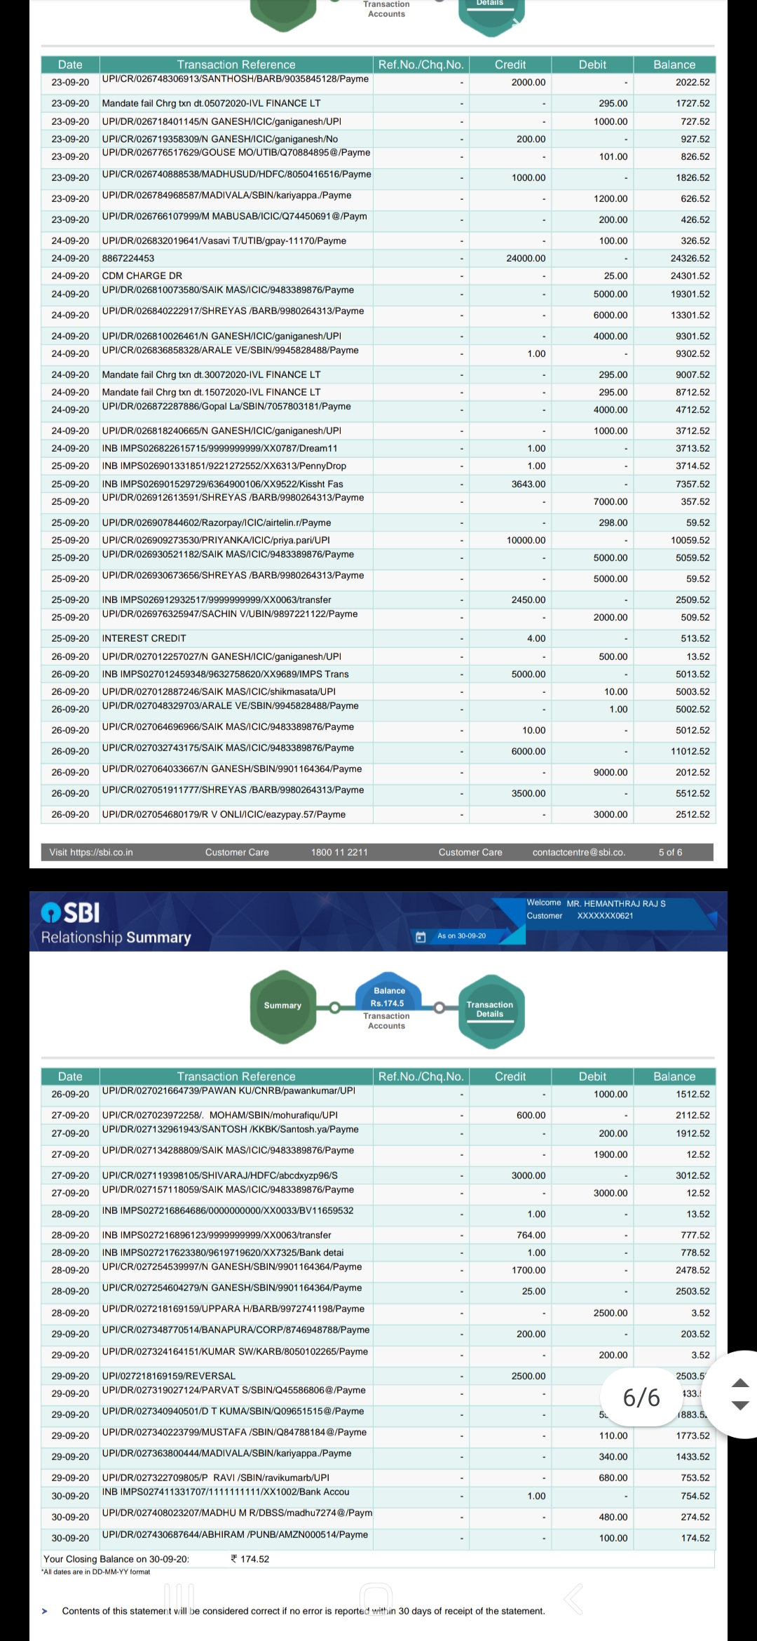
Task: Go to next page with down arrow
Action: [x=740, y=1405]
